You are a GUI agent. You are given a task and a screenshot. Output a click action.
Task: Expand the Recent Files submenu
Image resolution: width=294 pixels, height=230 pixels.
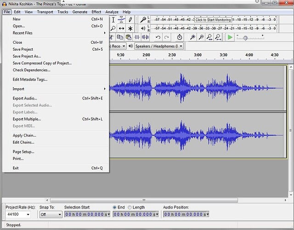coord(56,33)
